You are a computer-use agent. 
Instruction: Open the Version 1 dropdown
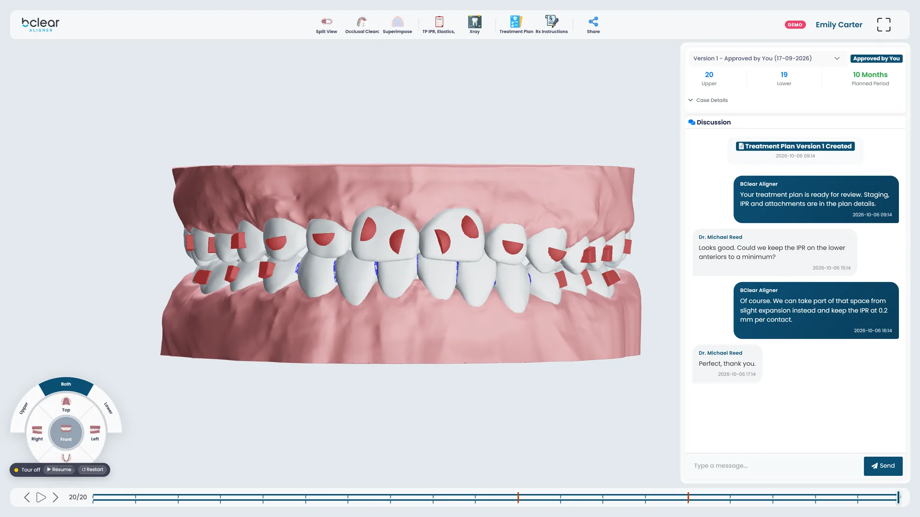767,58
